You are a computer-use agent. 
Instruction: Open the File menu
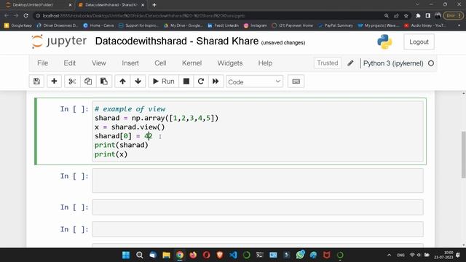[42, 63]
